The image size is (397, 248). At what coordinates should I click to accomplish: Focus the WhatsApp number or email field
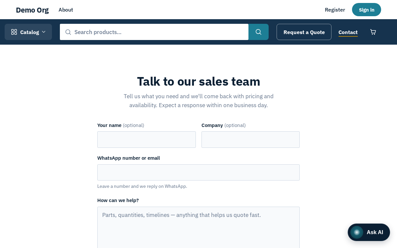[198, 173]
